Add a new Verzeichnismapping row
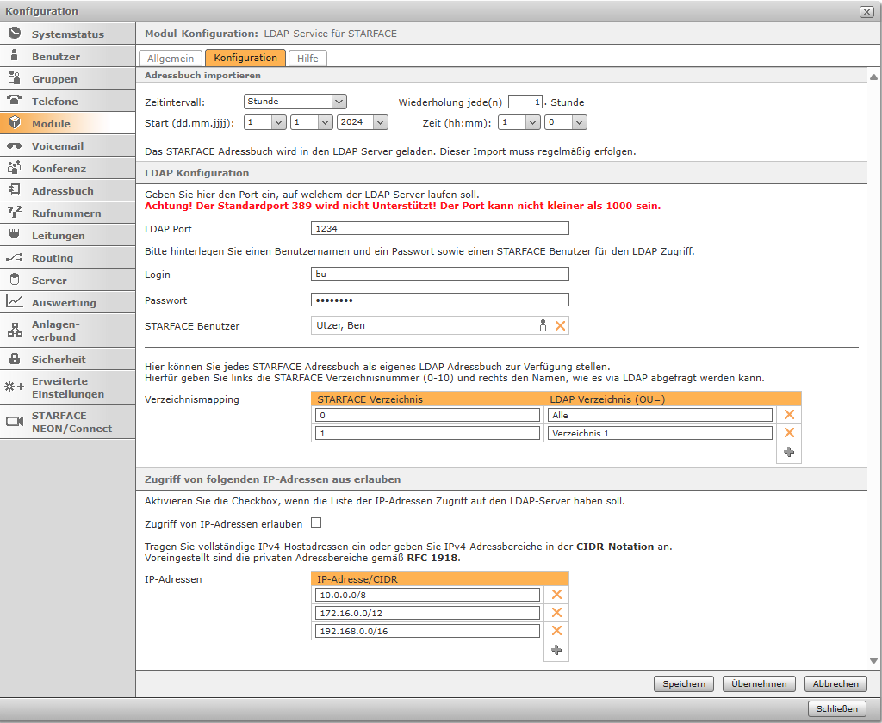The width and height of the screenshot is (882, 723). 789,452
